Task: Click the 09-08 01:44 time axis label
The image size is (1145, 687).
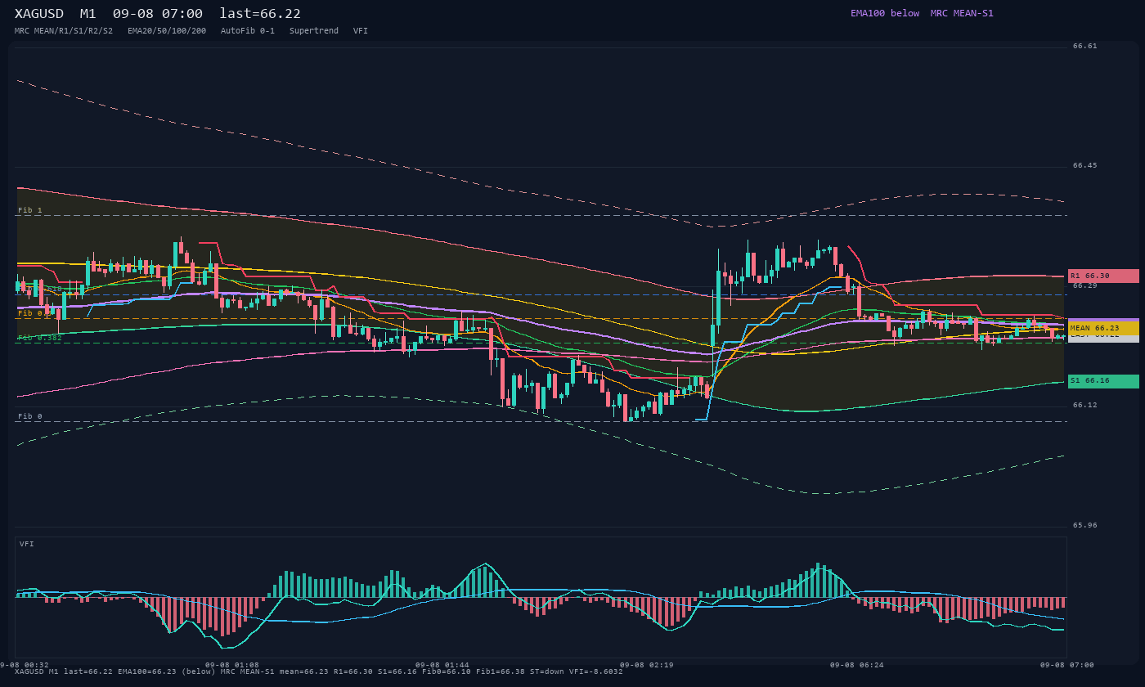Action: (x=442, y=665)
